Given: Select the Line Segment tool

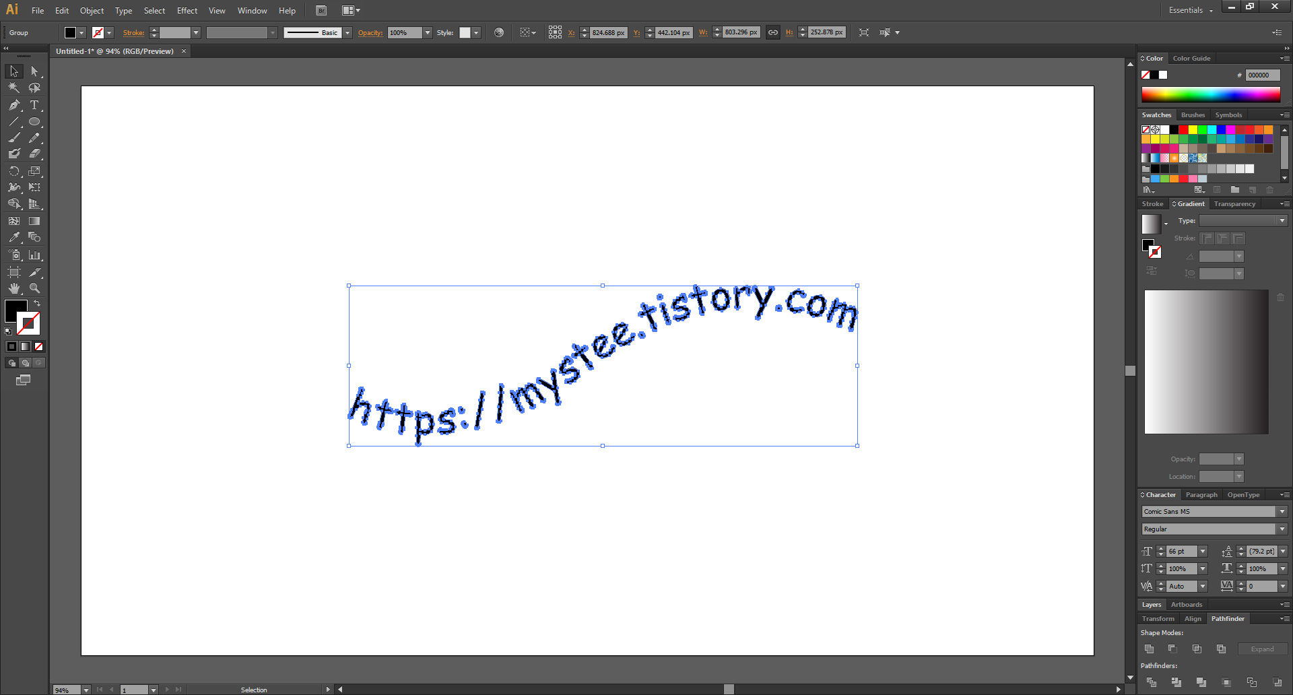Looking at the screenshot, I should coord(14,122).
